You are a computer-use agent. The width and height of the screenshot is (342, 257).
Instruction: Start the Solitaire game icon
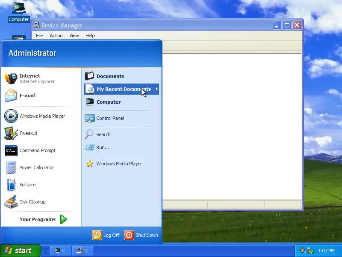tap(11, 185)
